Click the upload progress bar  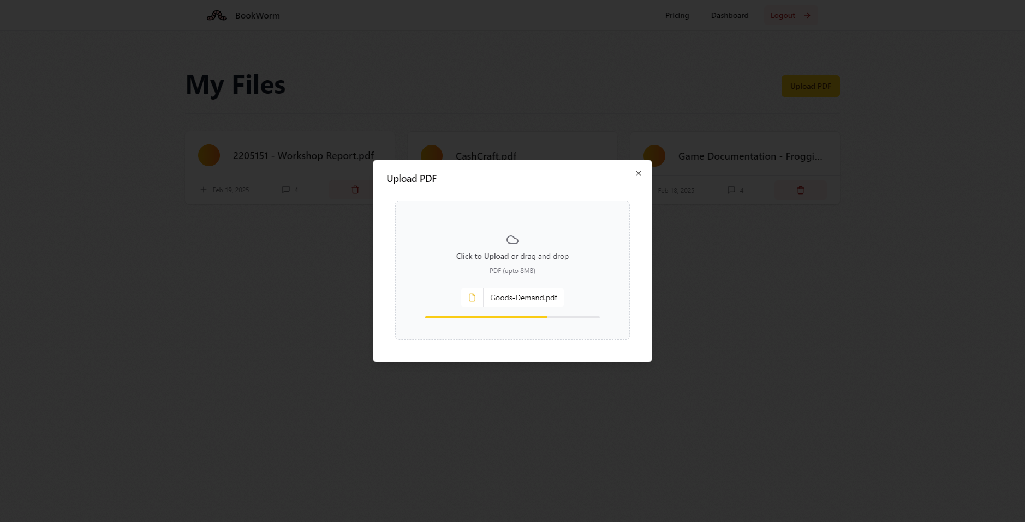pyautogui.click(x=512, y=317)
